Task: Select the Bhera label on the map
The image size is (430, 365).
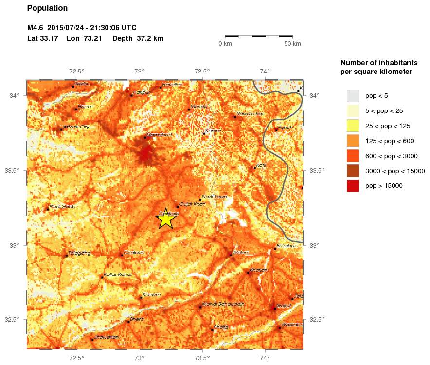Action: point(137,319)
